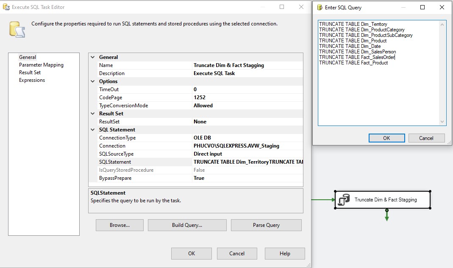The width and height of the screenshot is (453, 268).
Task: Edit the Description value Execute SQL Task
Action: point(248,73)
